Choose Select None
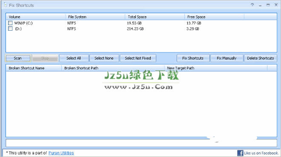The image size is (281, 157). (104, 58)
